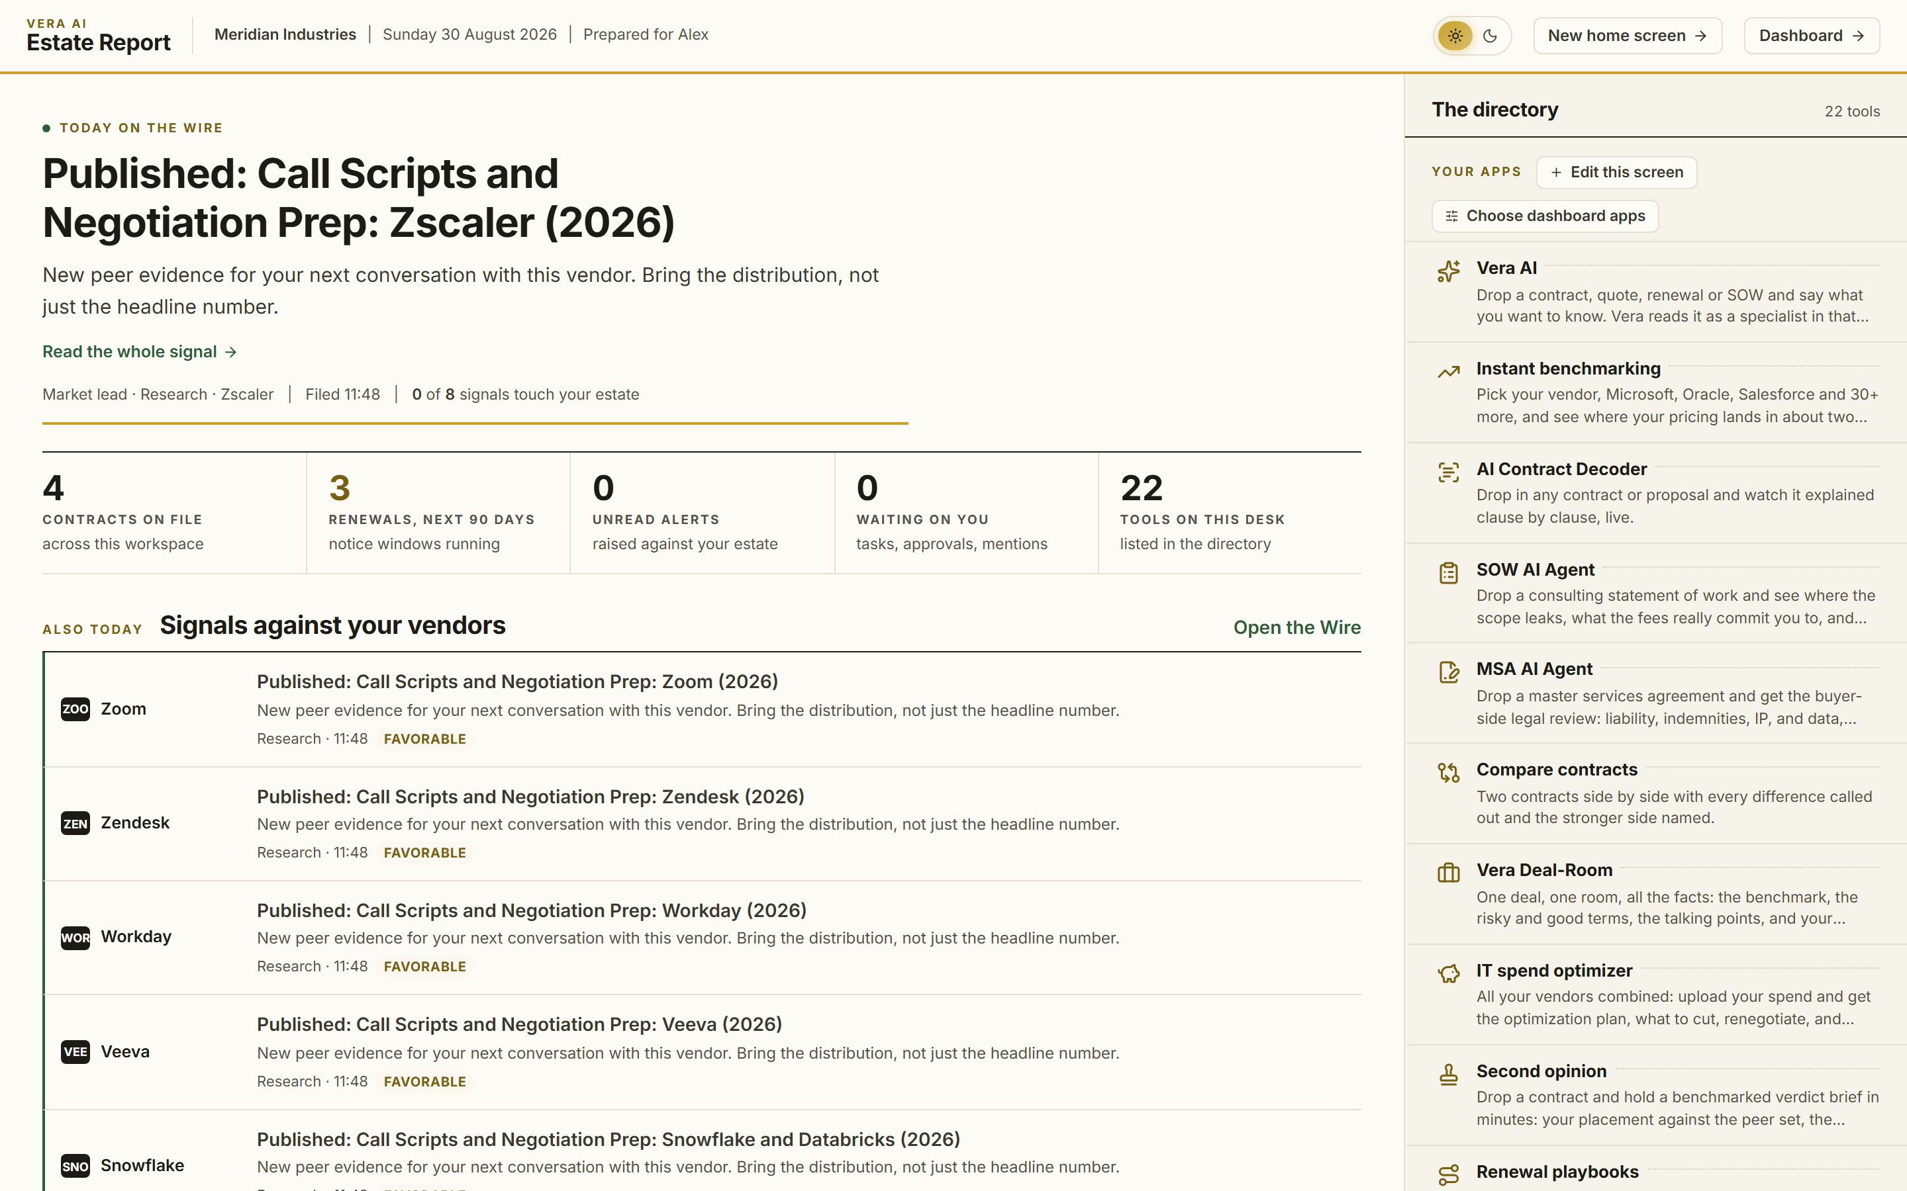The image size is (1907, 1191).
Task: Open the Vera Deal-Room tool title
Action: [1543, 869]
